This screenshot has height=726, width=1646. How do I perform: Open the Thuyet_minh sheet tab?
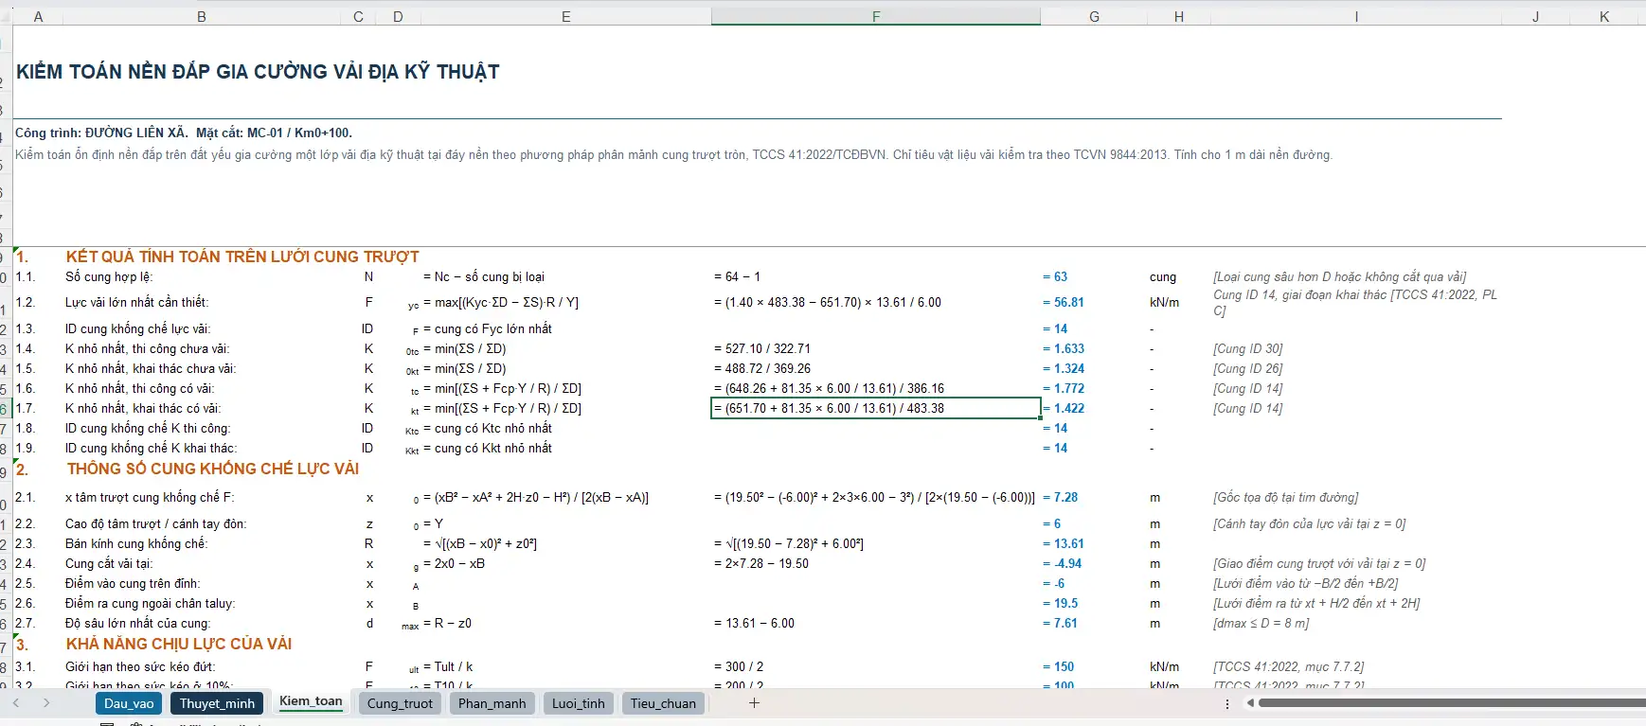[x=217, y=703]
